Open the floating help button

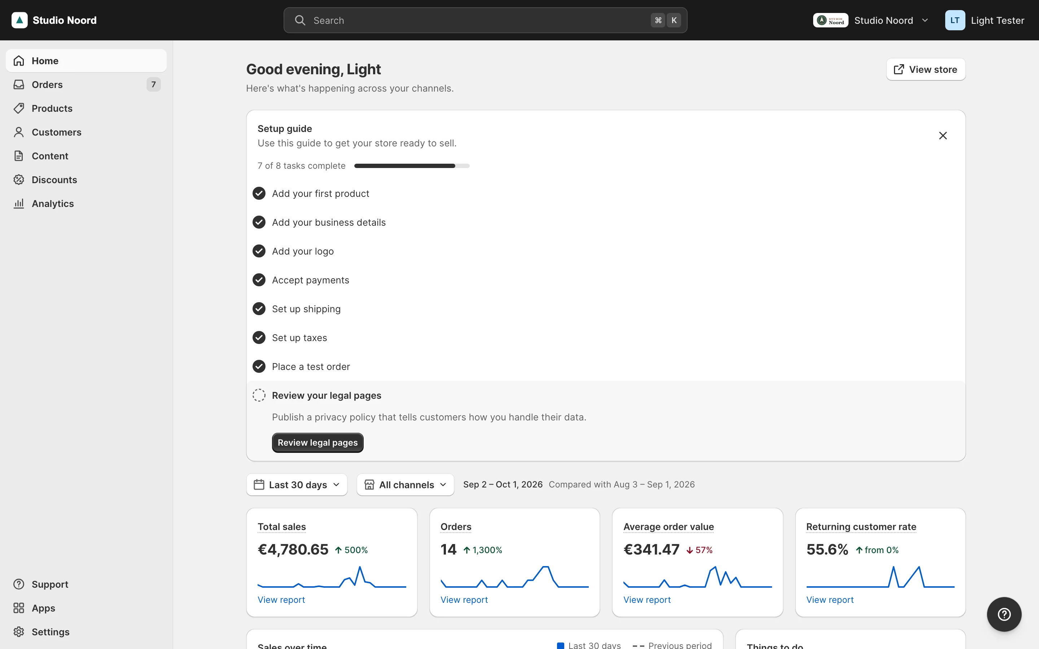1004,614
